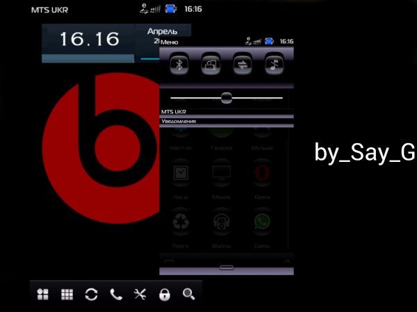Open the crossed tools settings icon
Image resolution: width=417 pixels, height=312 pixels.
pyautogui.click(x=140, y=295)
